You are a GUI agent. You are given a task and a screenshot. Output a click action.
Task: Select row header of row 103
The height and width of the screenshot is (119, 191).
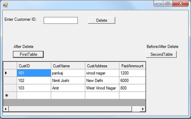coord(10,88)
